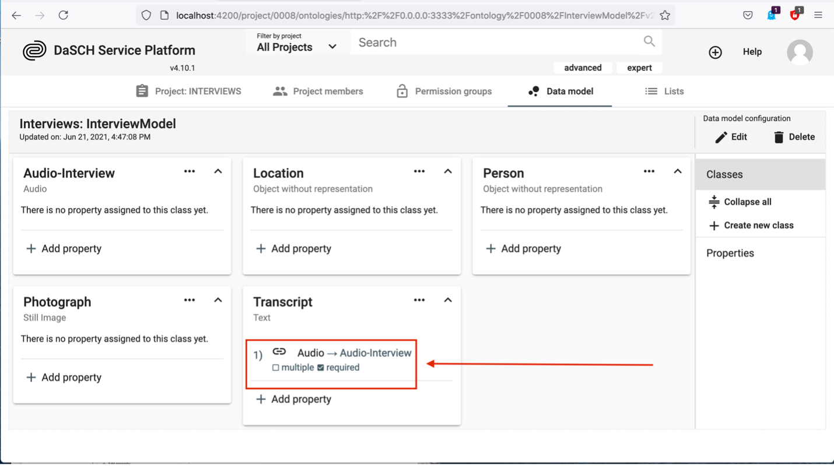Open the Lists tab
Screen dimensions: 834x466
[x=664, y=91]
